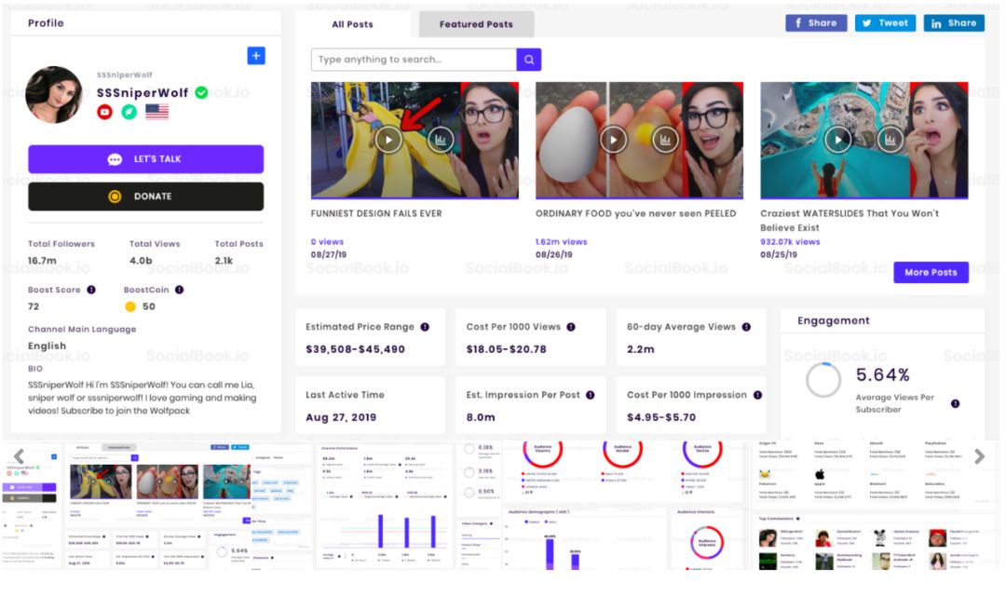
Task: Play the ORDINARY FOOD PEELED video
Action: click(x=613, y=140)
